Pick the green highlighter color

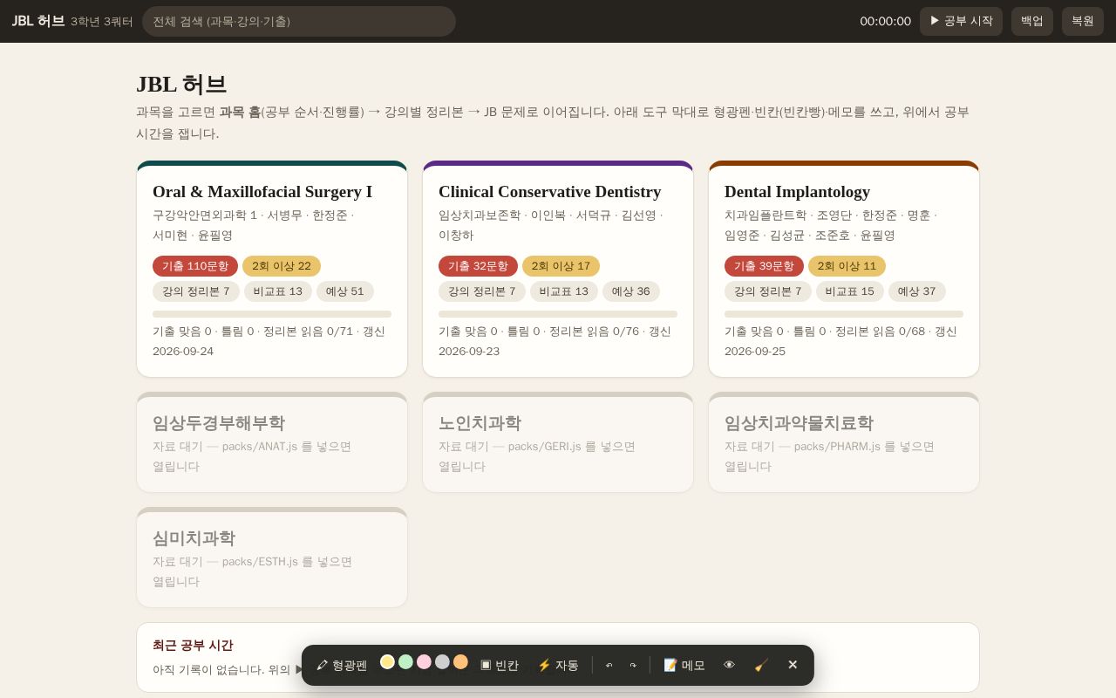pyautogui.click(x=405, y=661)
